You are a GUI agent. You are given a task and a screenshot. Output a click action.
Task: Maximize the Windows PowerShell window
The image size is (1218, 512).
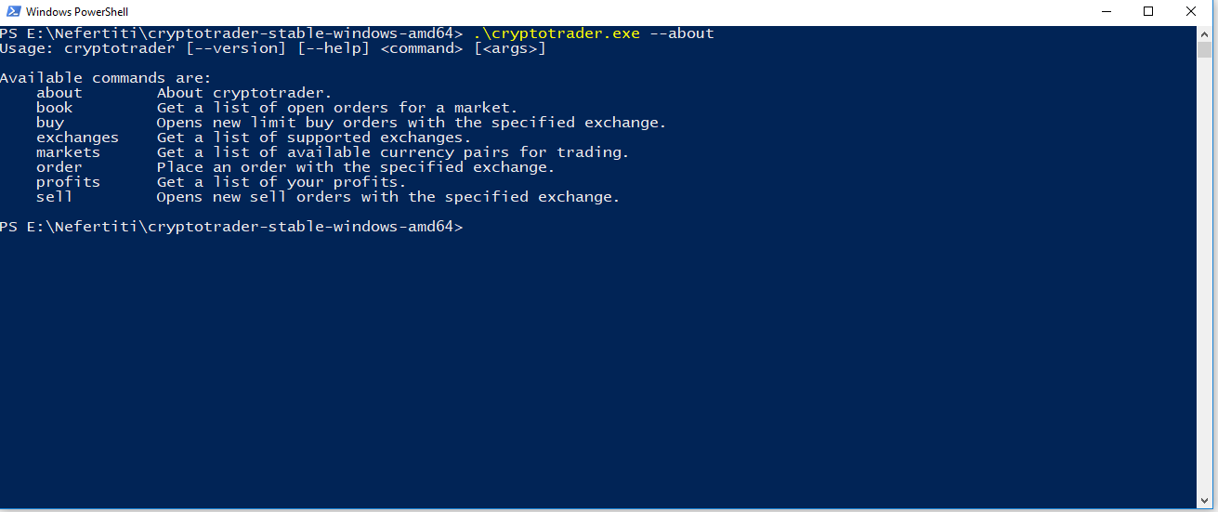[x=1148, y=12]
